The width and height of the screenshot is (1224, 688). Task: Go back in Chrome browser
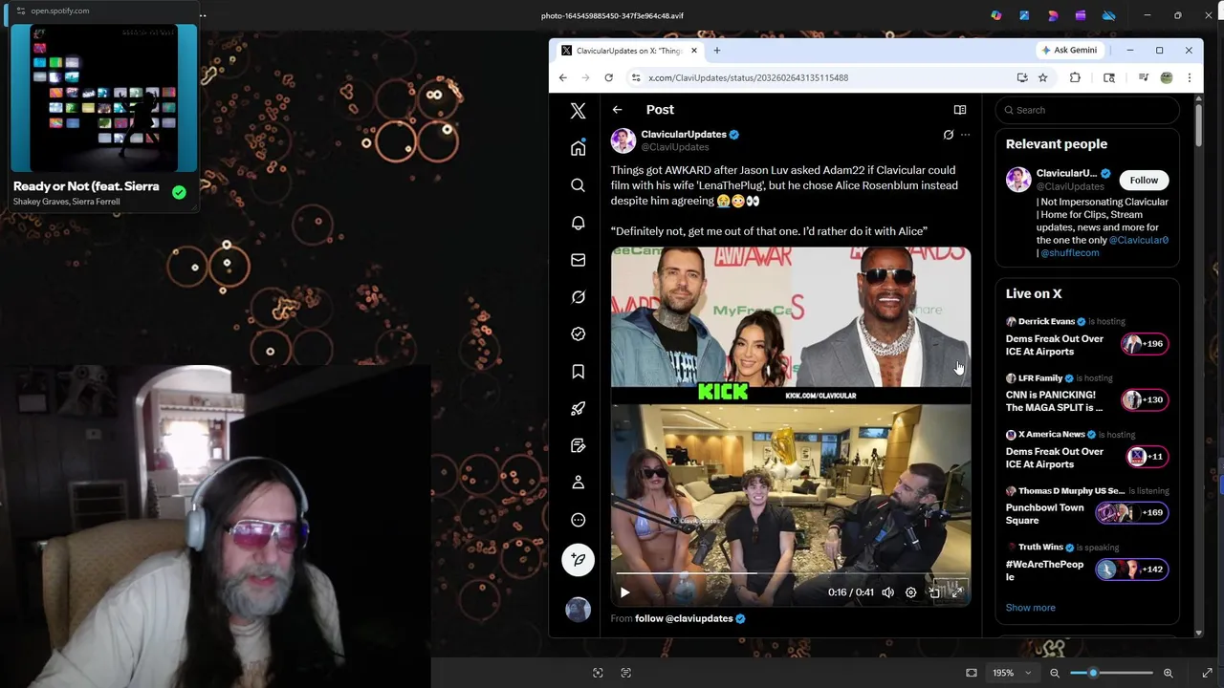[563, 77]
